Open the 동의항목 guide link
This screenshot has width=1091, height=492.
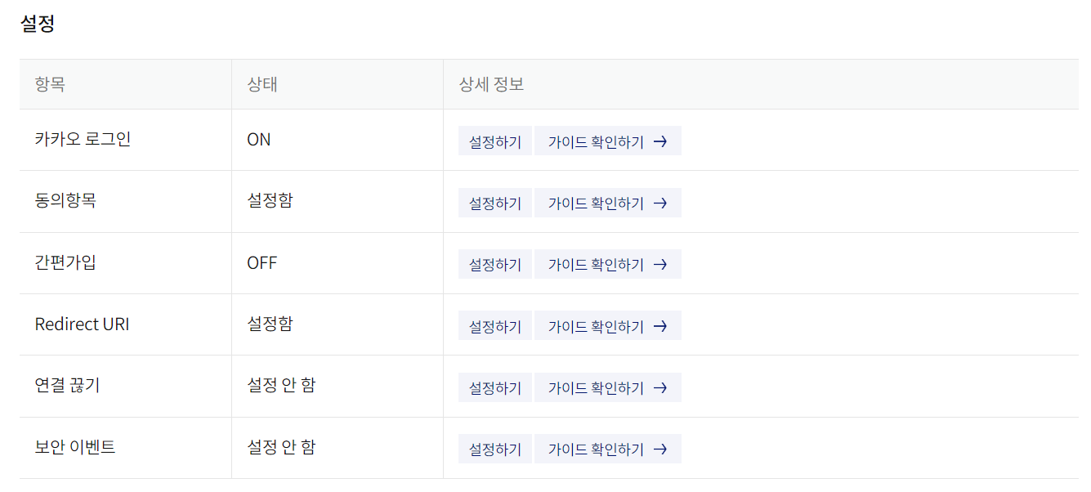click(597, 203)
